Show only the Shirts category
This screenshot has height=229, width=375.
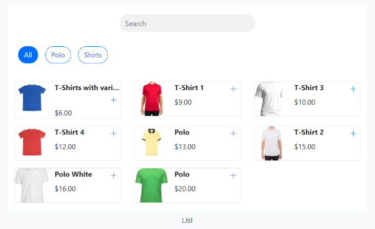tap(93, 55)
